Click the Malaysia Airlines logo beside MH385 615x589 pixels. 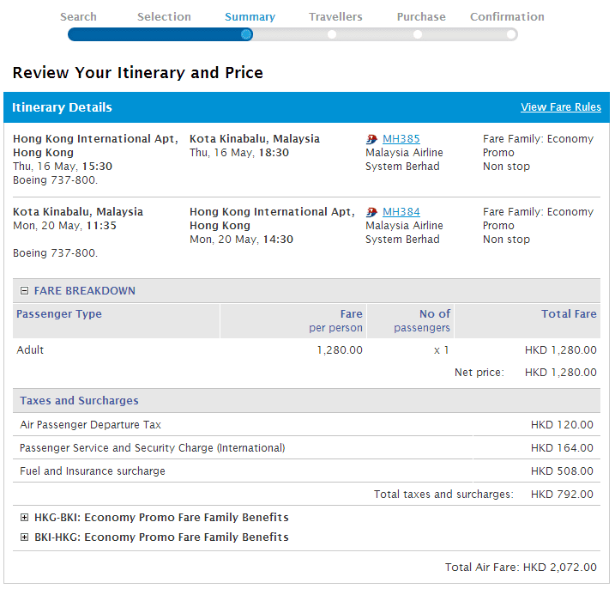coord(371,139)
